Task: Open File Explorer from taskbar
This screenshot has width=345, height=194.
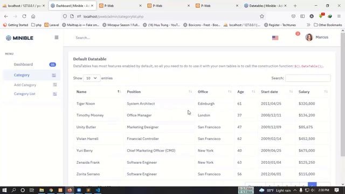Action: 42,190
